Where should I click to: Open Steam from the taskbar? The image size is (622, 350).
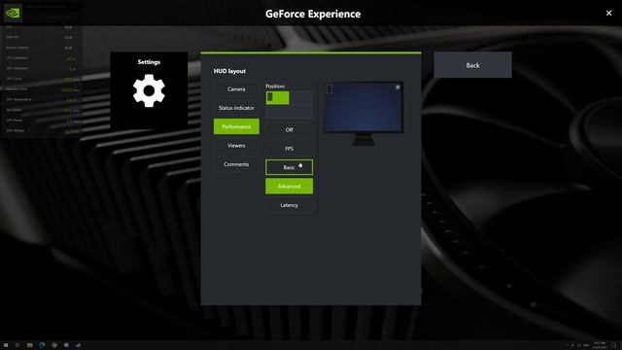coord(78,345)
